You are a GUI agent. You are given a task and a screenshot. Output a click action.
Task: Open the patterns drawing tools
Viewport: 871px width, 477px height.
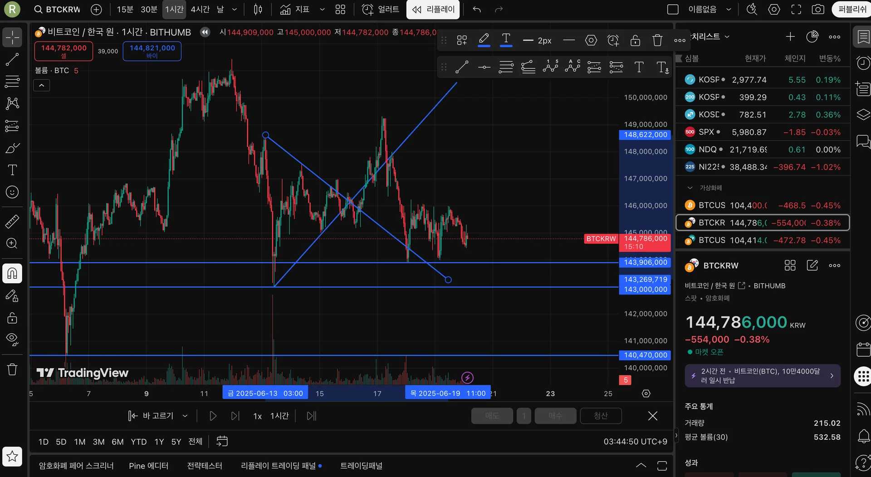tap(12, 103)
